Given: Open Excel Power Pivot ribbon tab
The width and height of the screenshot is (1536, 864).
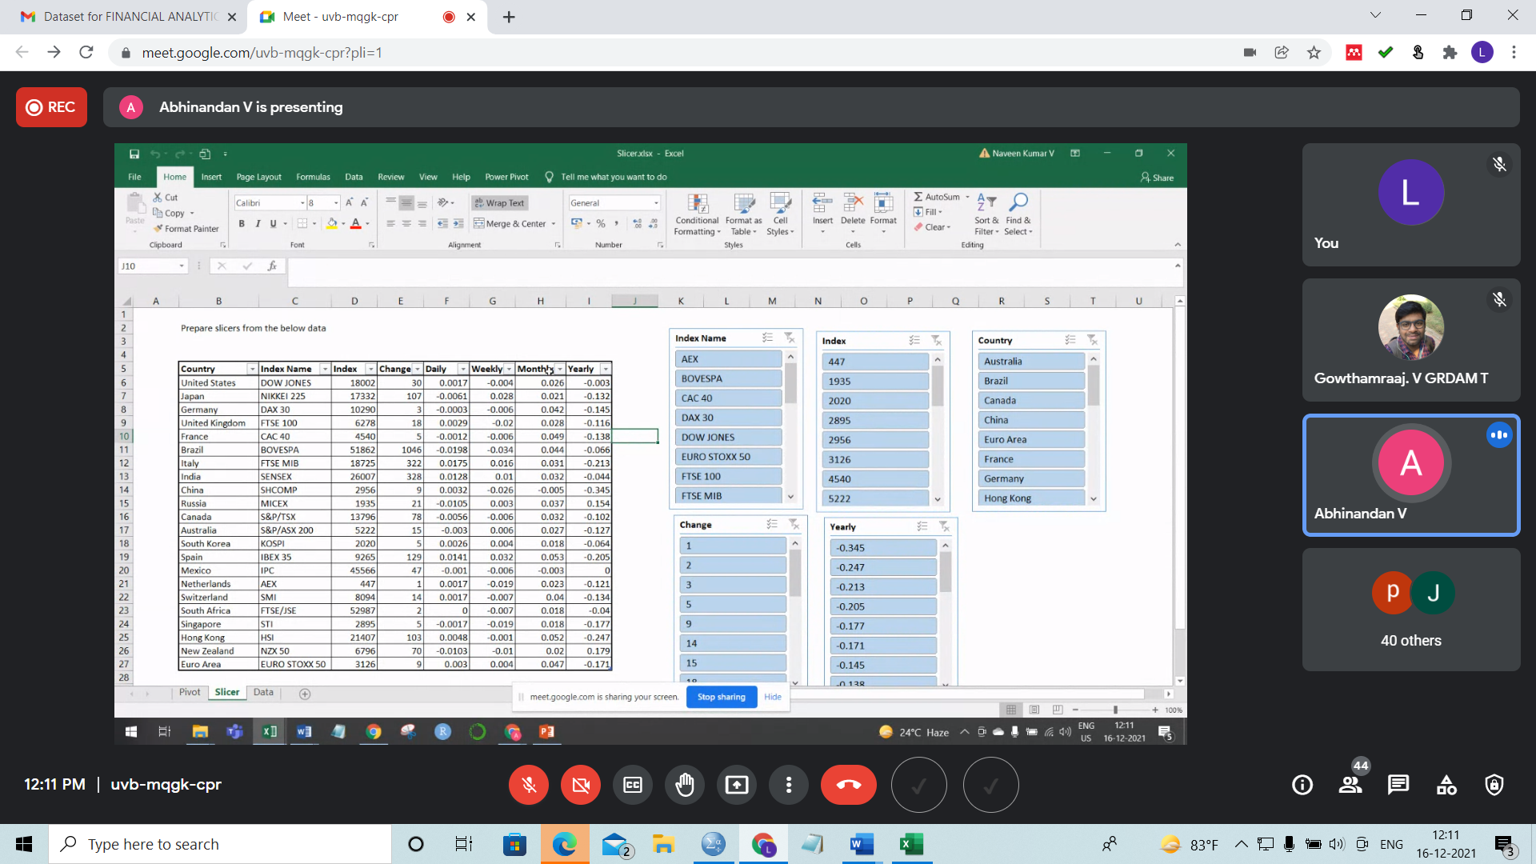Looking at the screenshot, I should [506, 177].
